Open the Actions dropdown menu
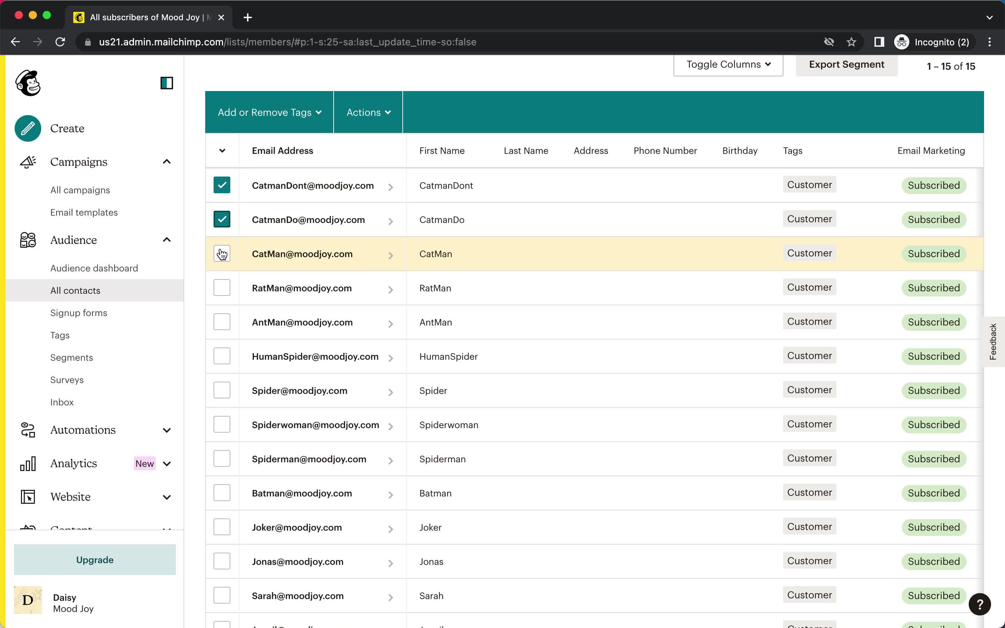Image resolution: width=1005 pixels, height=628 pixels. (367, 112)
